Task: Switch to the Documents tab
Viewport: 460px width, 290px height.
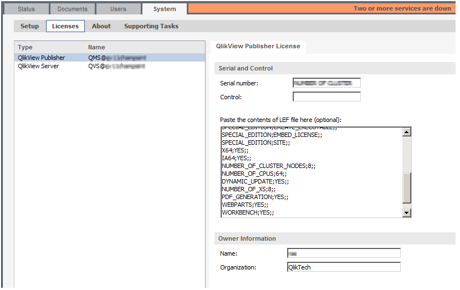Action: tap(72, 9)
